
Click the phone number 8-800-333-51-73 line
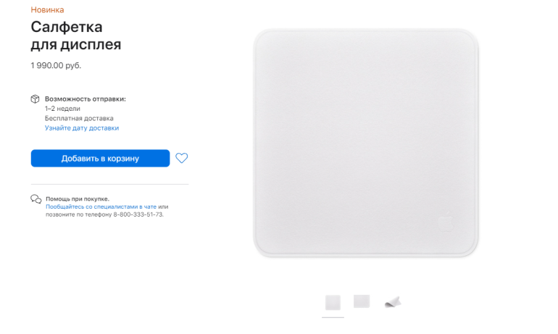(104, 214)
